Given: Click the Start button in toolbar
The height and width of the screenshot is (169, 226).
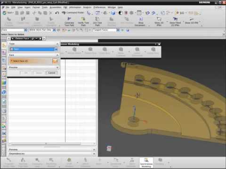Looking at the screenshot, I should [8, 13].
